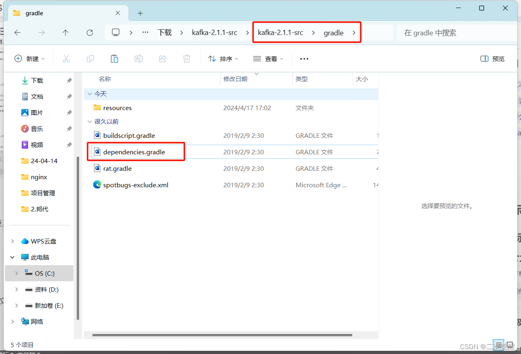Collapse the 今天 file group

coord(90,94)
